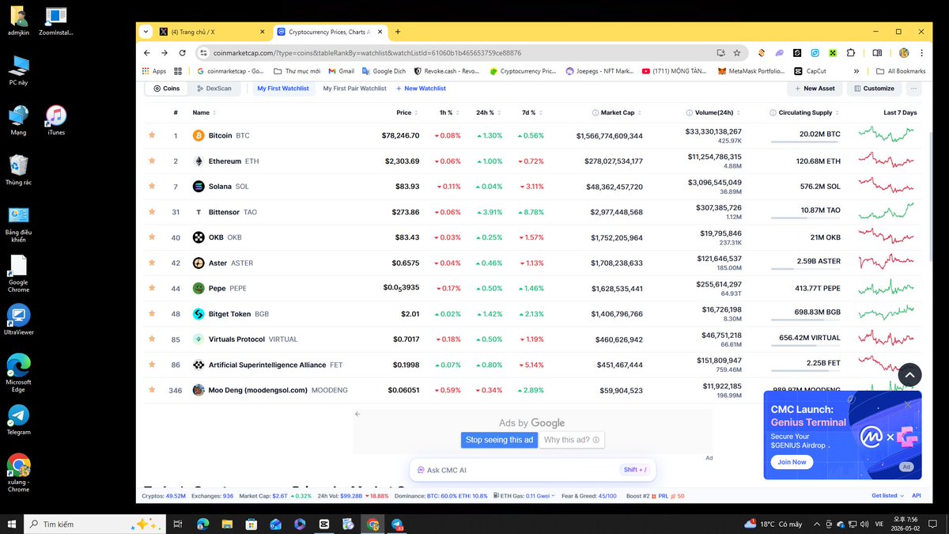Open the Get listed dropdown
The width and height of the screenshot is (949, 534).
887,496
